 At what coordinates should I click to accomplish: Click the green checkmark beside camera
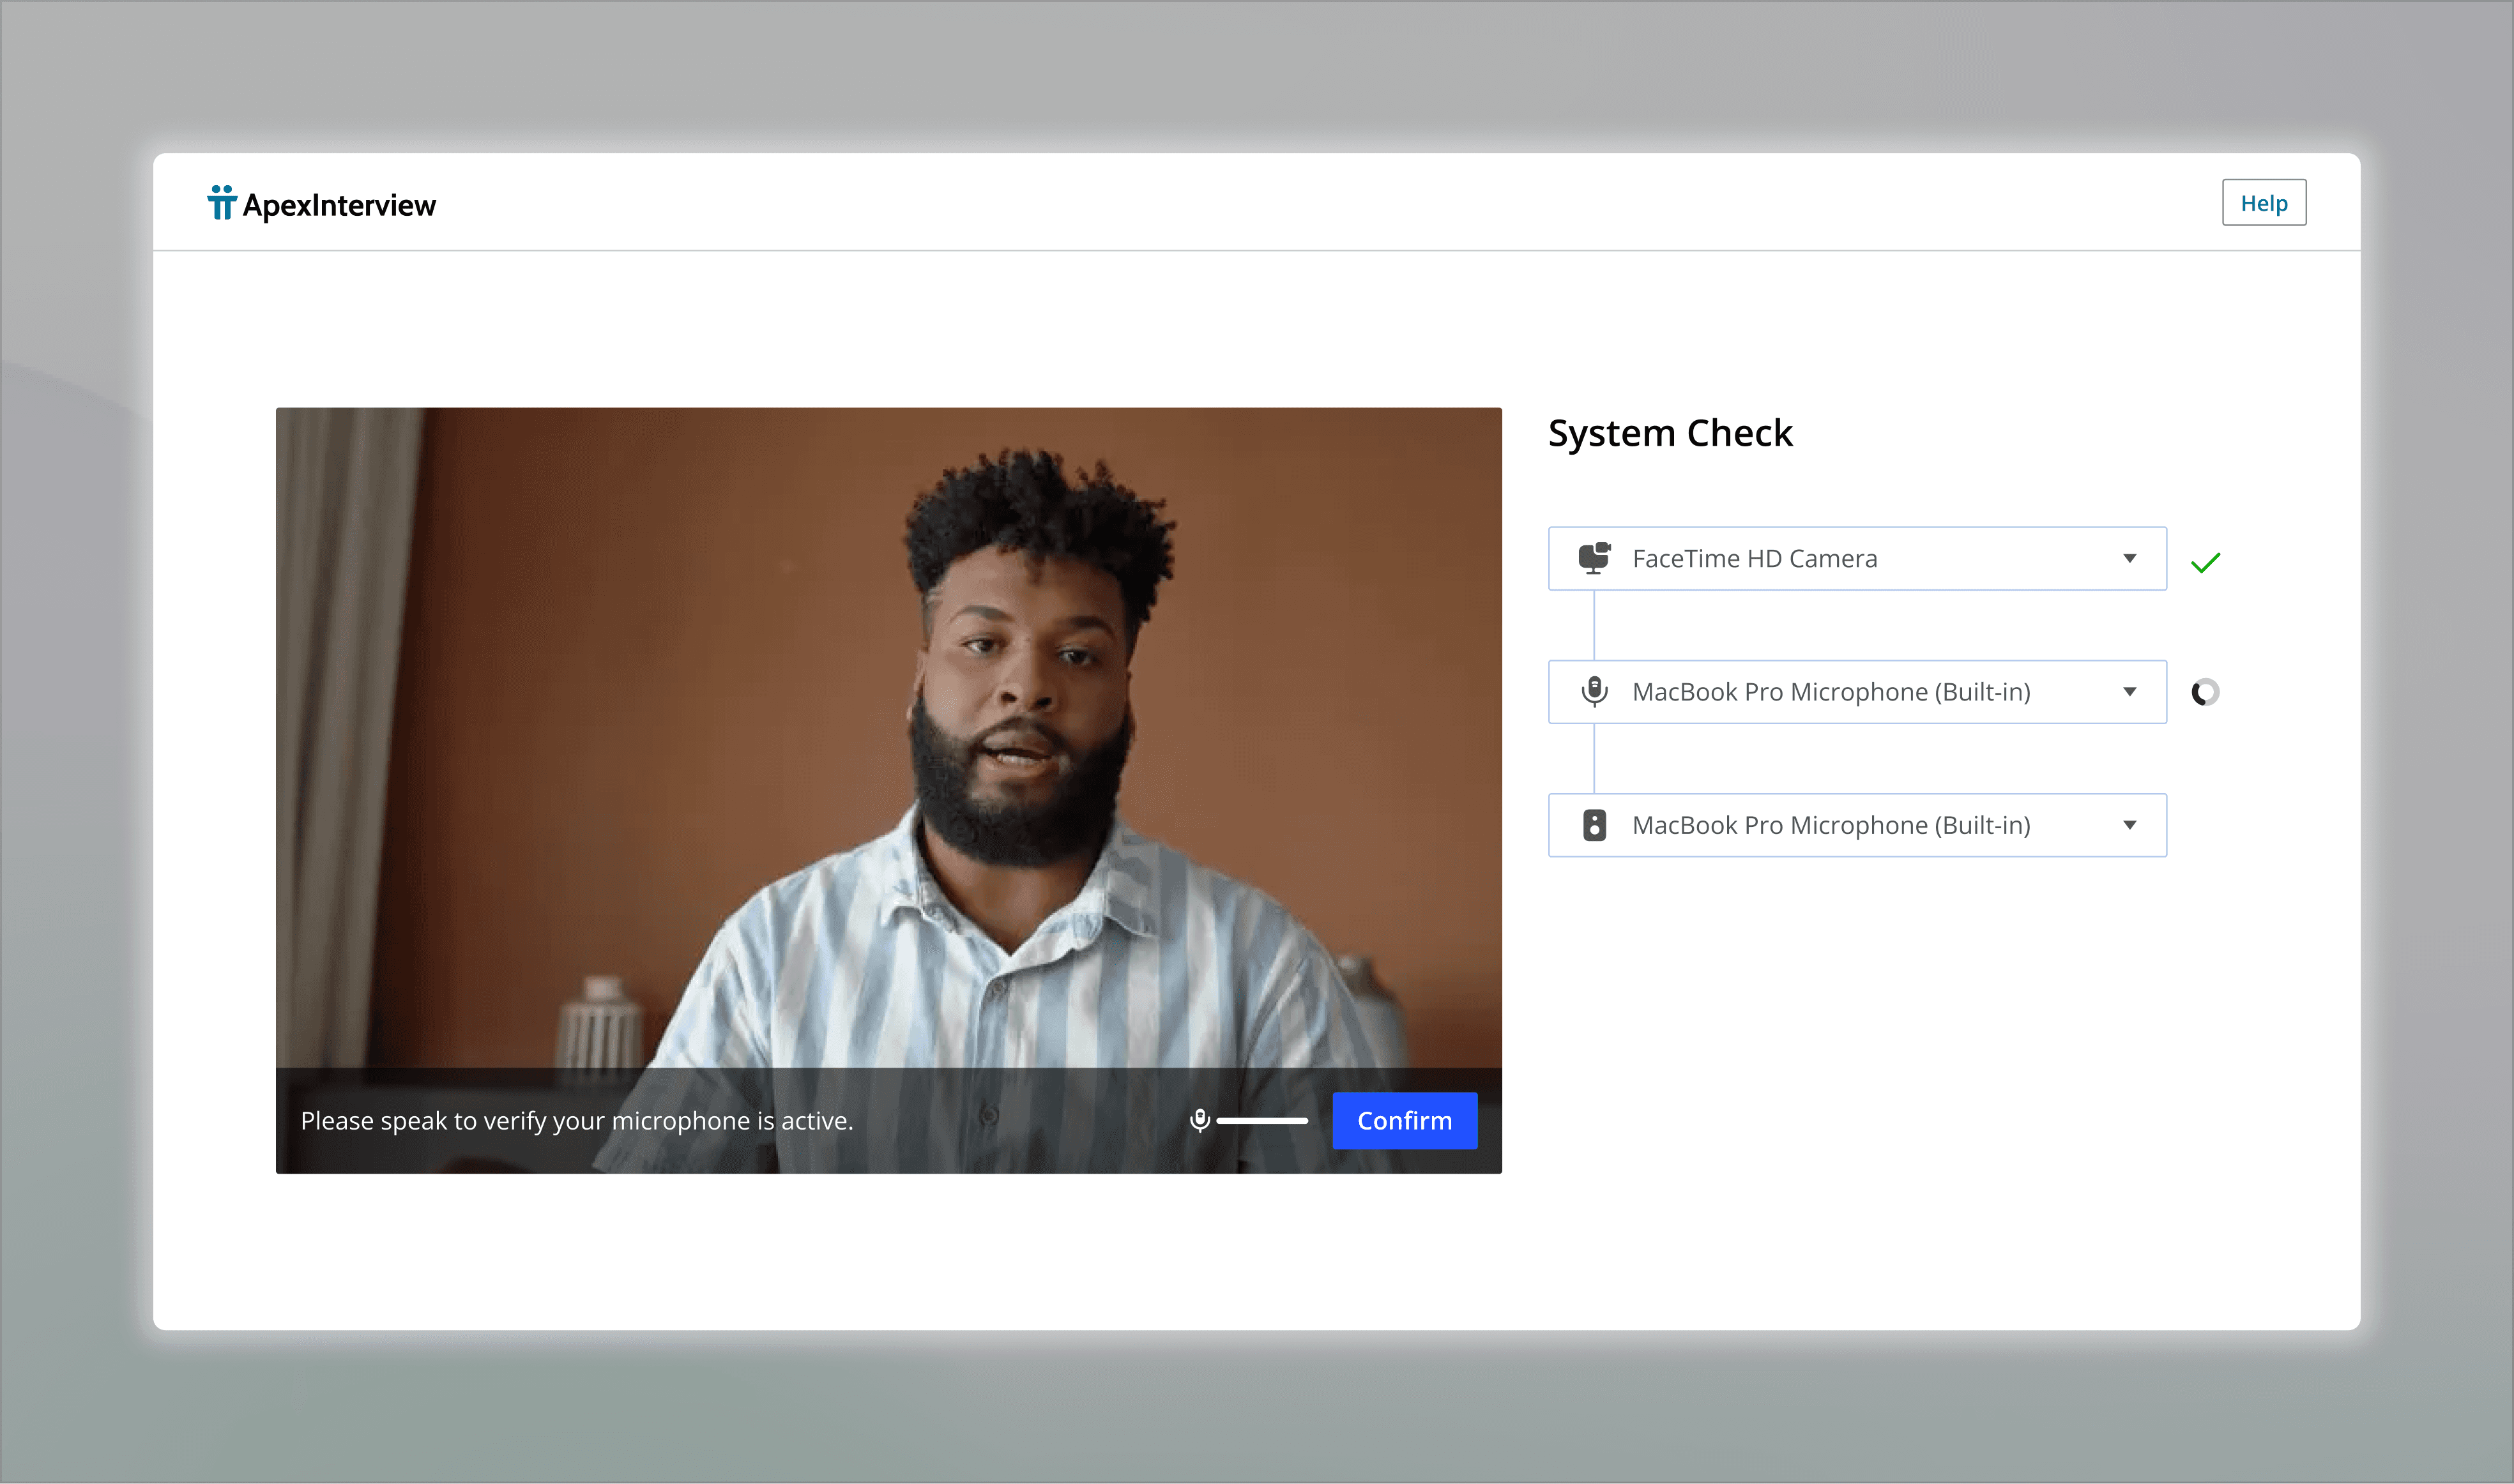click(x=2205, y=562)
